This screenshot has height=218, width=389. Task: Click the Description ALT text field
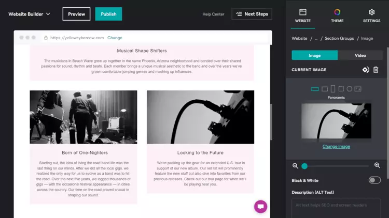point(336,208)
